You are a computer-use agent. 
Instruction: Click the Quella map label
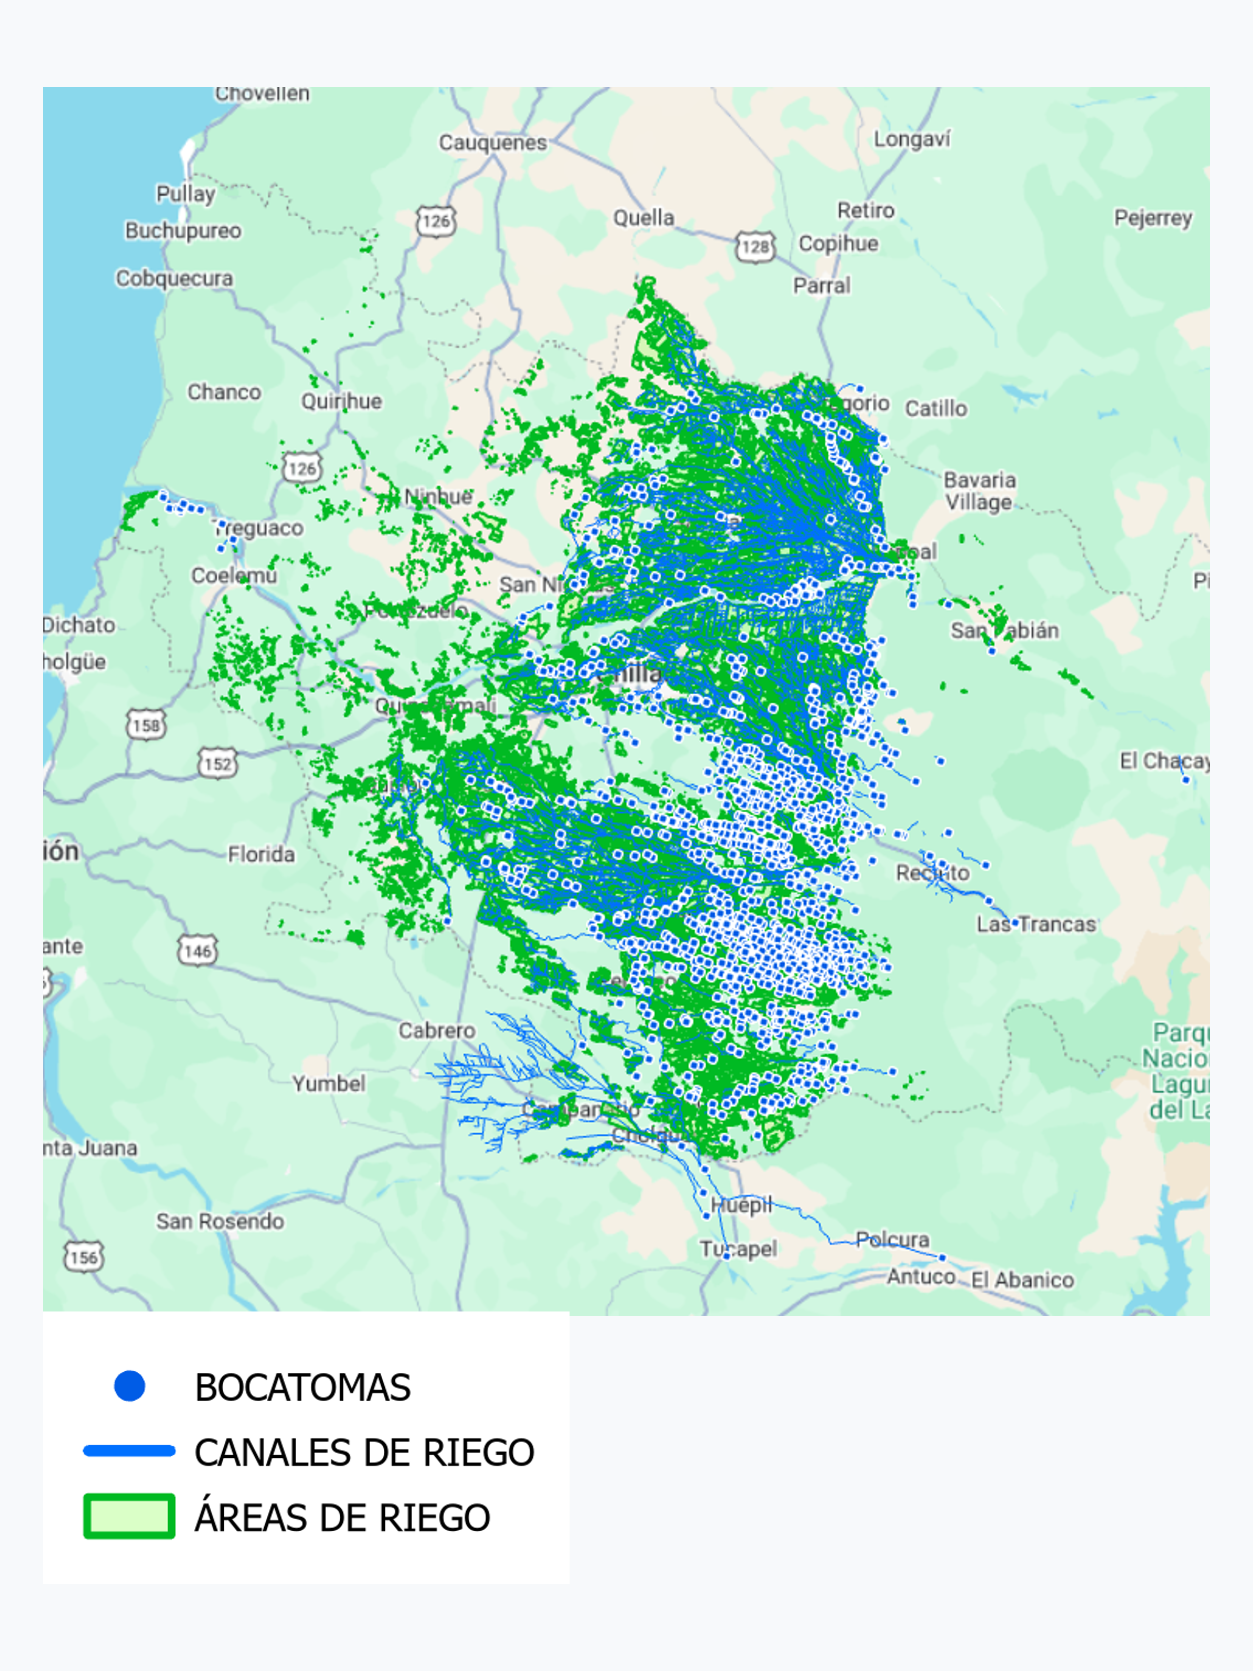point(643,218)
